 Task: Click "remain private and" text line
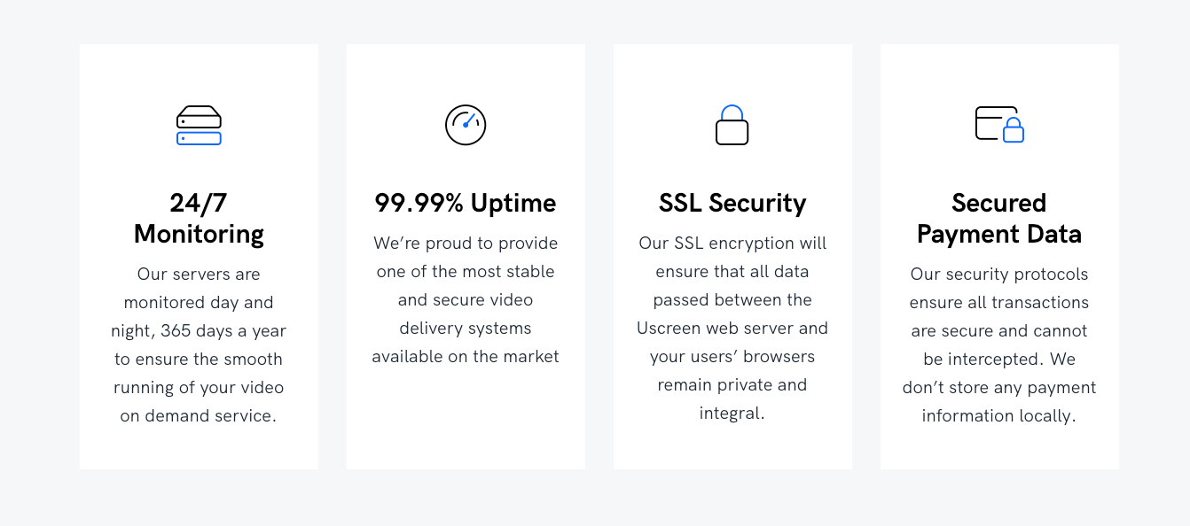click(732, 385)
